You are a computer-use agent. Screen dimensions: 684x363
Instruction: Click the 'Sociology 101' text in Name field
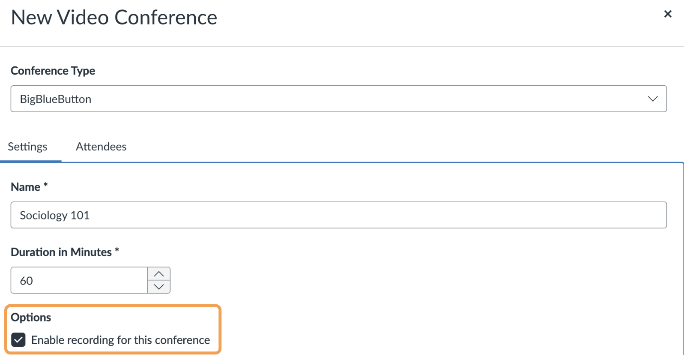pyautogui.click(x=55, y=215)
